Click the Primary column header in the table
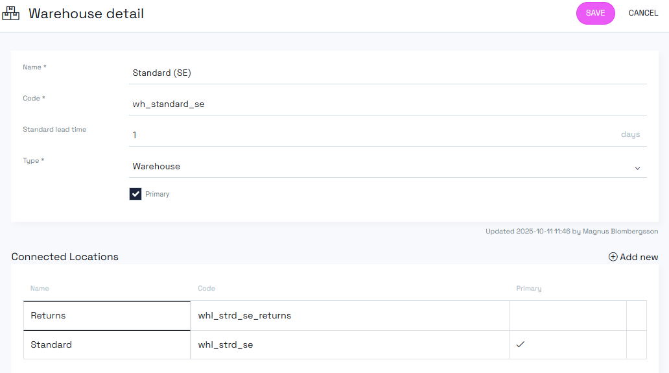The height and width of the screenshot is (373, 669). [x=528, y=288]
